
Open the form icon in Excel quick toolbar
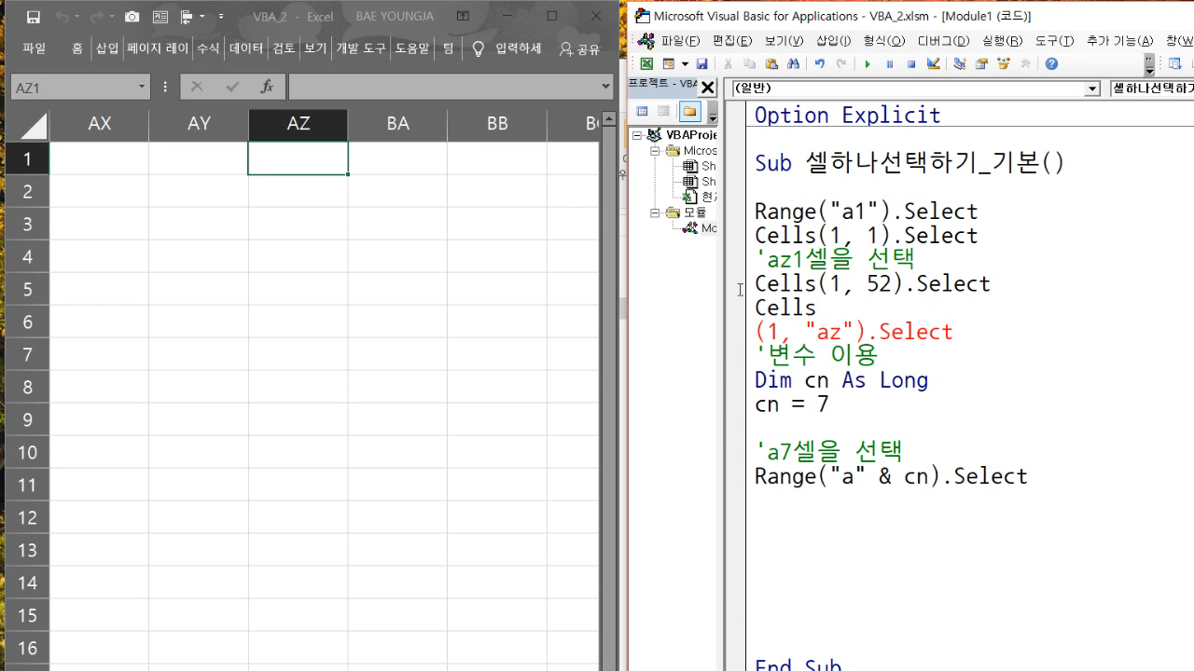[x=160, y=17]
